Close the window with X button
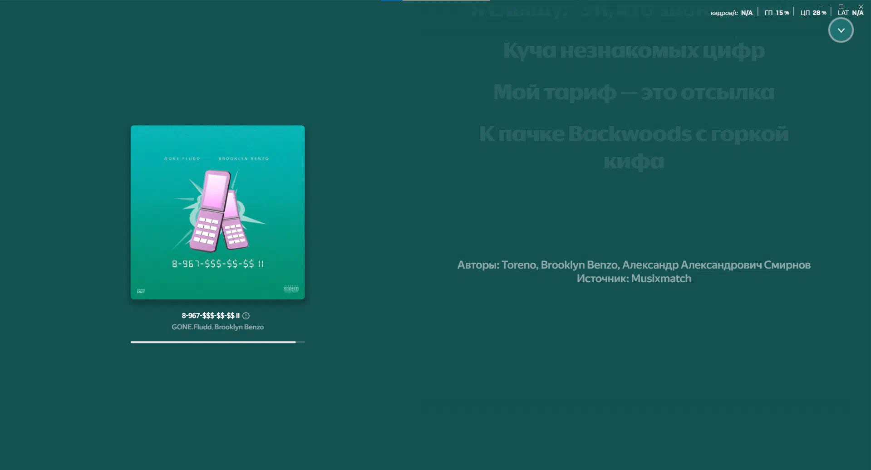 (861, 6)
